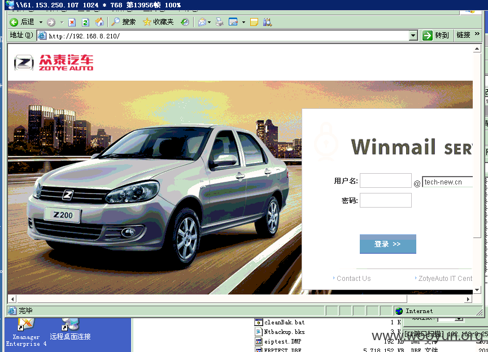This screenshot has width=488, height=352.
Task: Open the Back history dropdown arrow
Action: (x=41, y=22)
